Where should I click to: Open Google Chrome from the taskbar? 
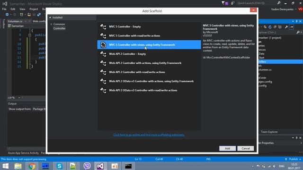[32, 166]
